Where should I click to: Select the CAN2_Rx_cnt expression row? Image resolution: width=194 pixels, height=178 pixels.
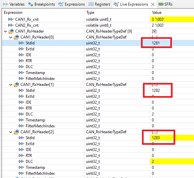98,25
